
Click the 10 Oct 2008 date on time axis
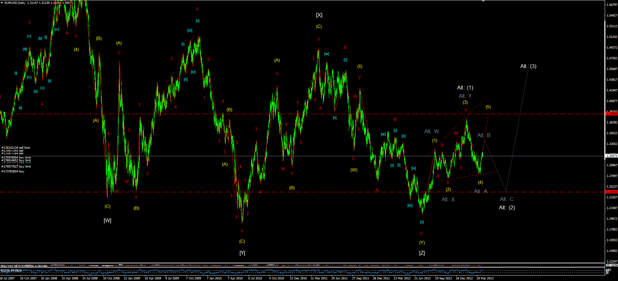111,278
